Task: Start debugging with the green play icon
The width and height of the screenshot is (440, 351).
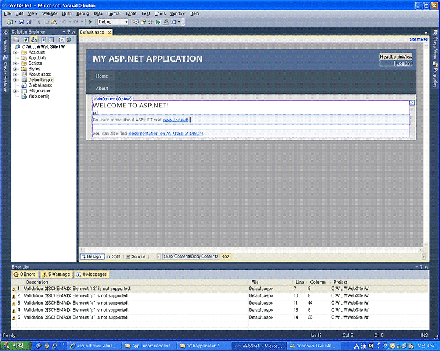Action: pyautogui.click(x=90, y=22)
